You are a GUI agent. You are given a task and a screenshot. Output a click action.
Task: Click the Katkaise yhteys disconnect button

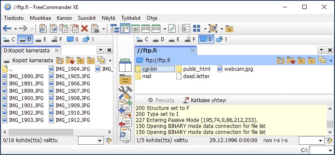[204, 100]
